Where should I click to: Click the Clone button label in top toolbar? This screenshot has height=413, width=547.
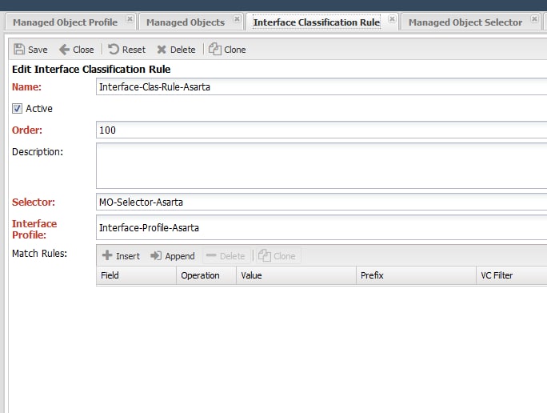coord(235,50)
